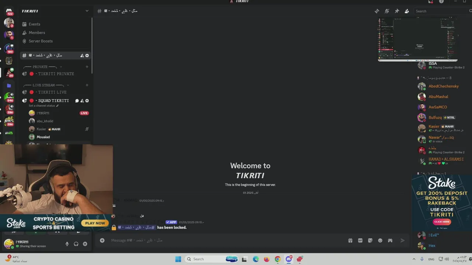
Task: Open the Apps launcher game controller icon
Action: (x=390, y=240)
